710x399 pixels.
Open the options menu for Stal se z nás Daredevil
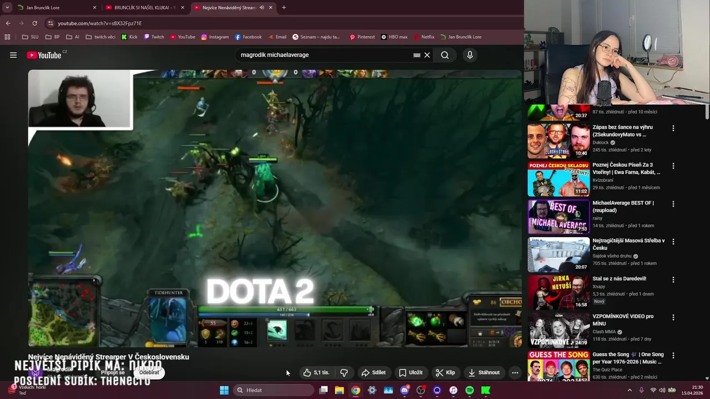click(x=673, y=279)
